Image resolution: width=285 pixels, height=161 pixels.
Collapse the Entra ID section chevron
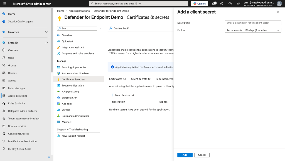46,43
